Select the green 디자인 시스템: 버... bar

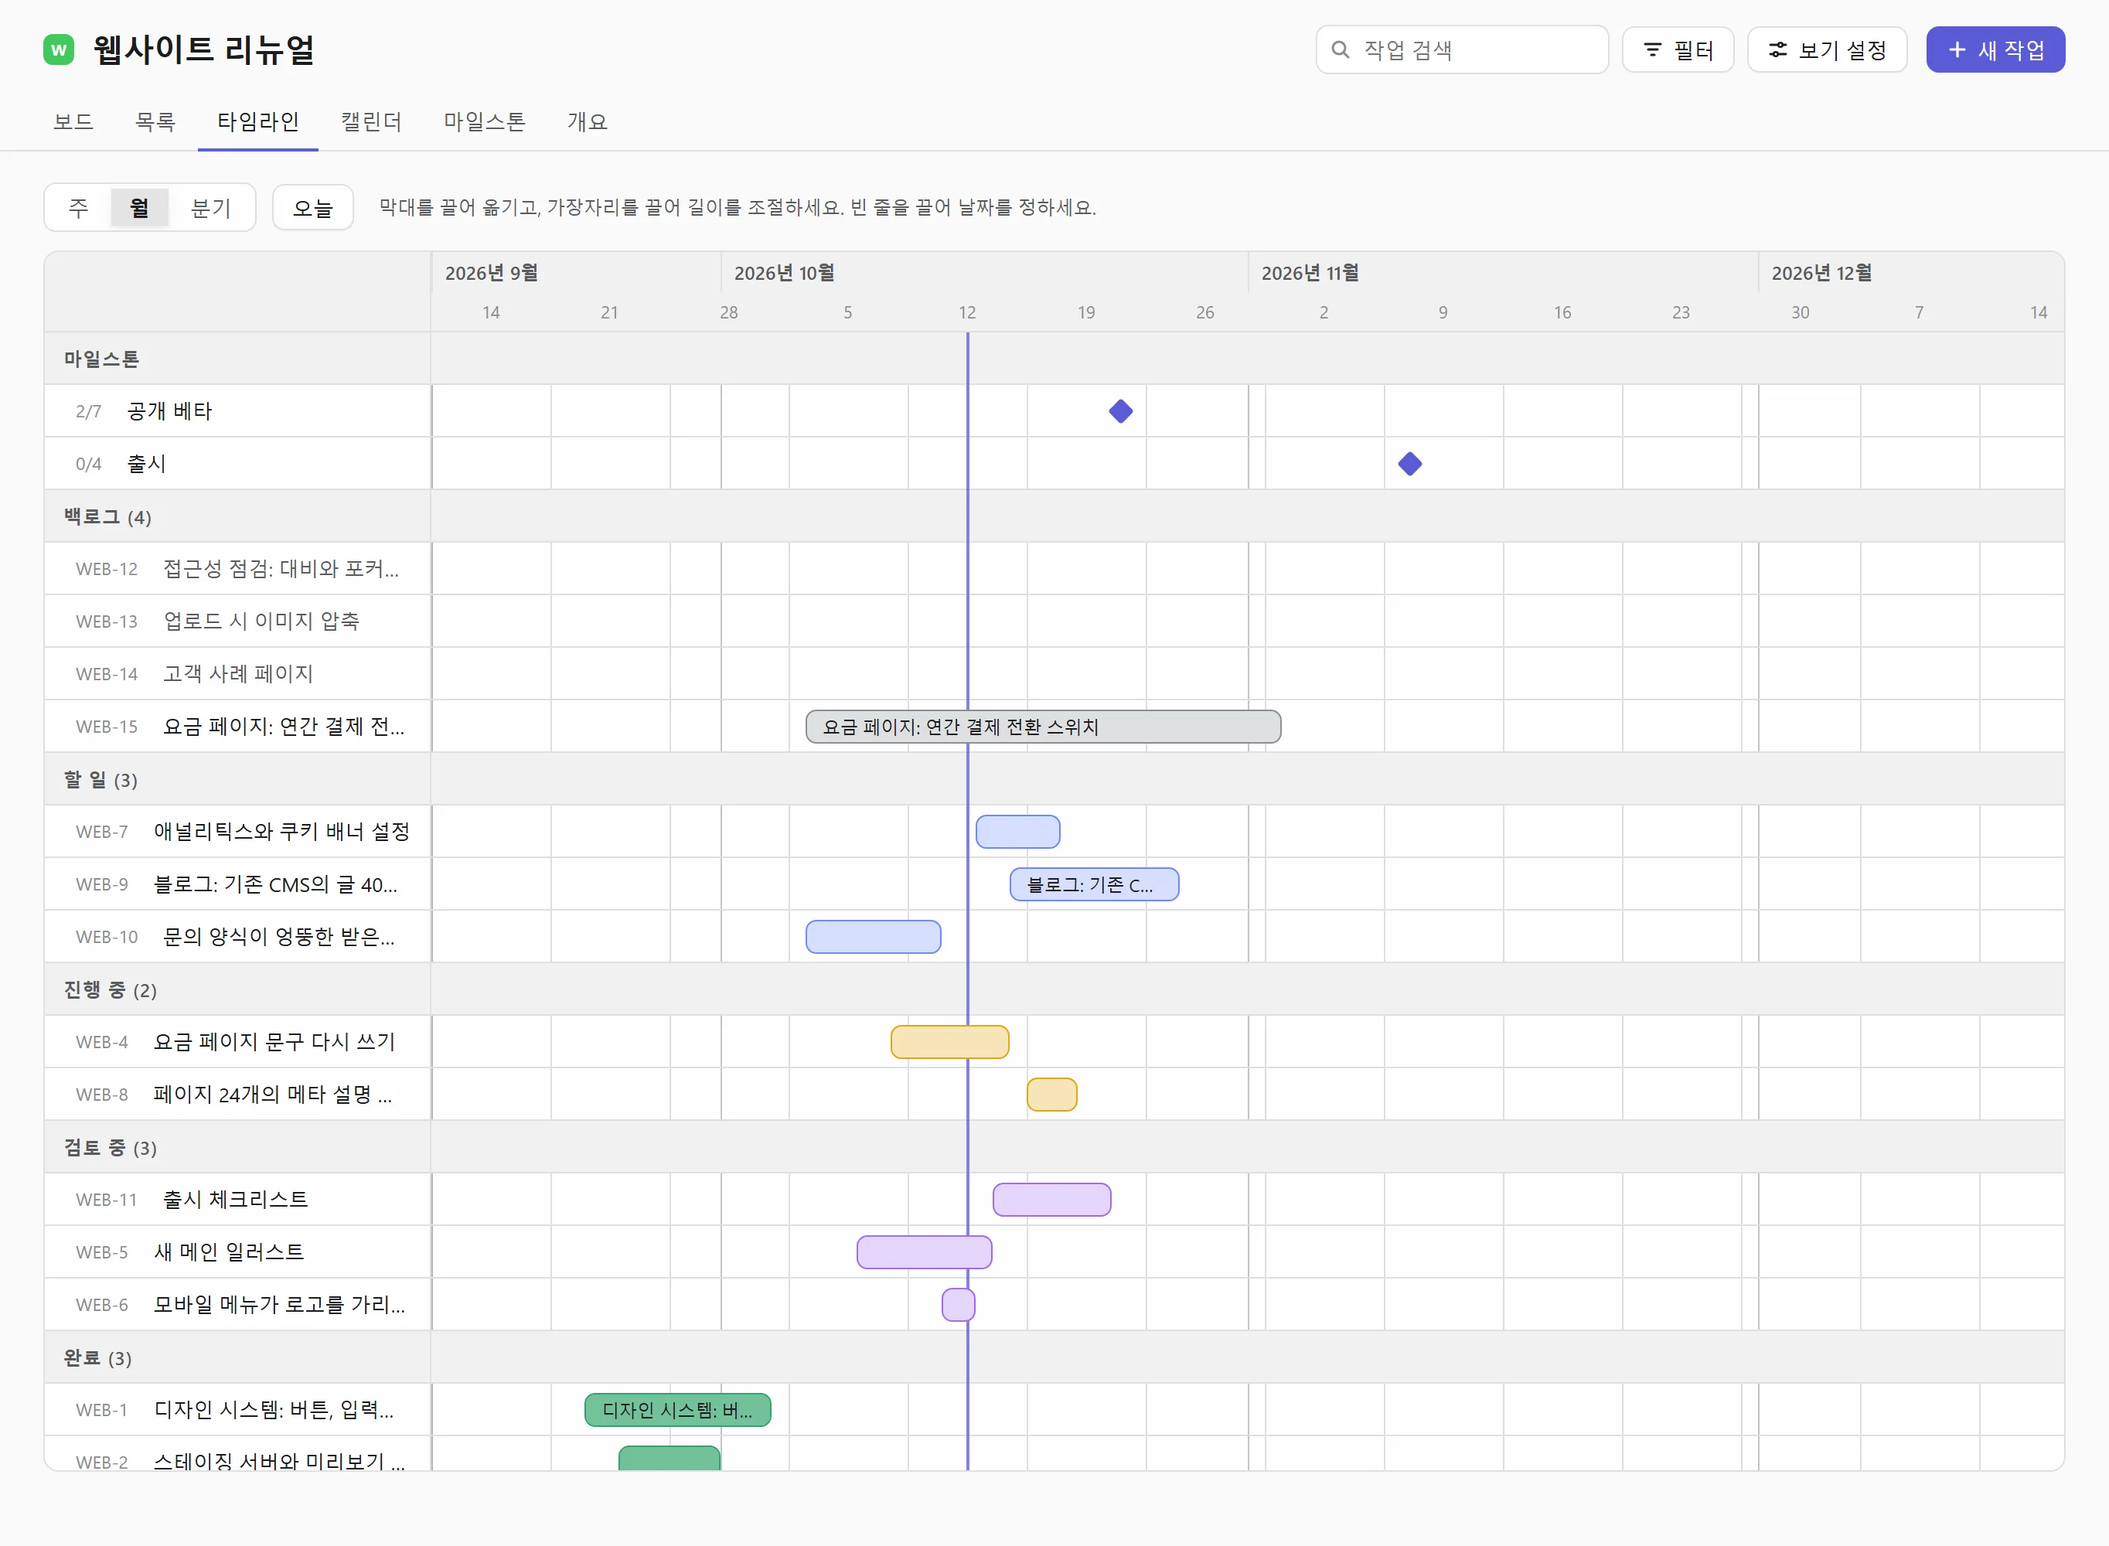[x=677, y=1409]
